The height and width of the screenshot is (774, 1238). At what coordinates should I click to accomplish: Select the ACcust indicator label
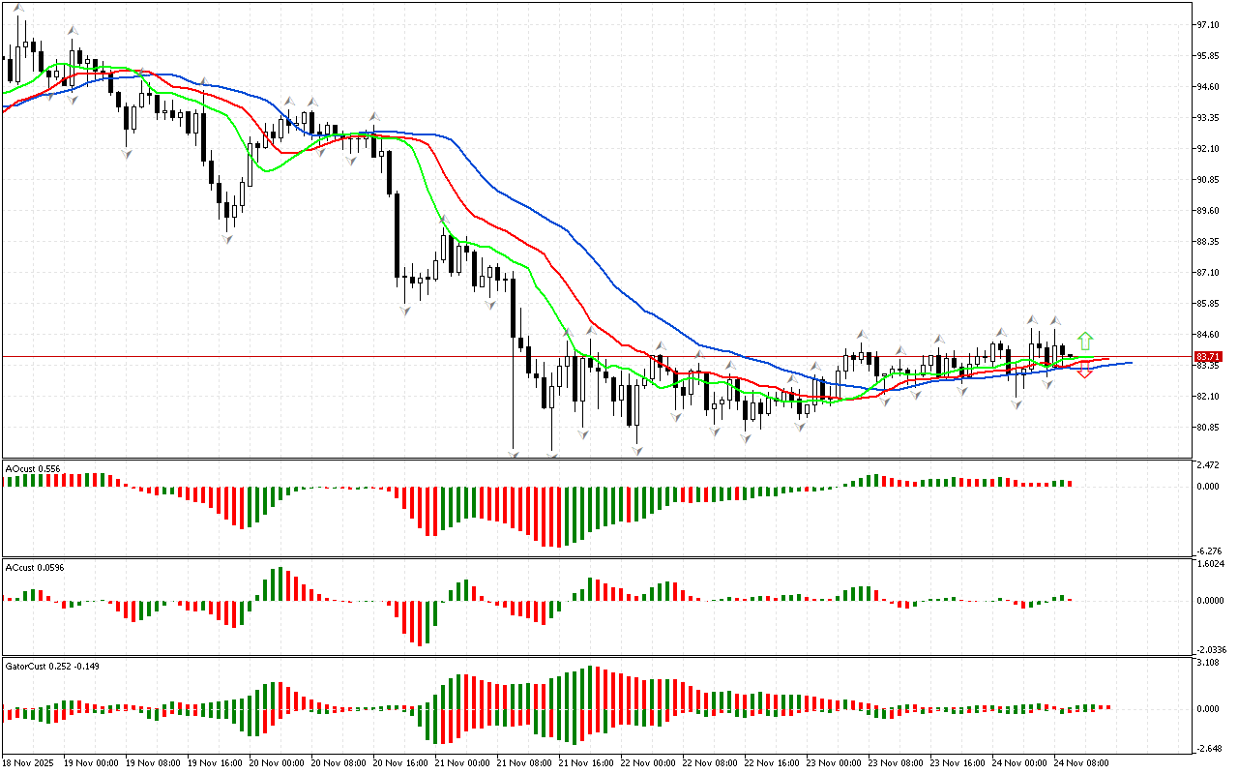pyautogui.click(x=35, y=568)
